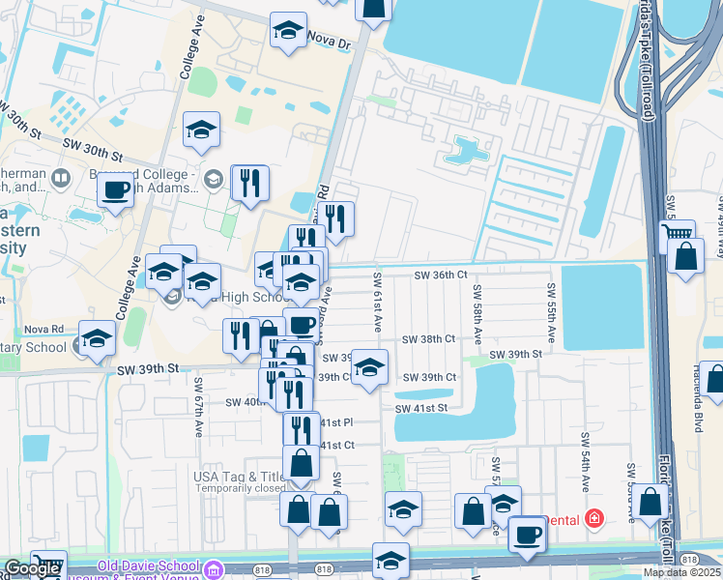Click the Nova Rd street label

tap(43, 330)
